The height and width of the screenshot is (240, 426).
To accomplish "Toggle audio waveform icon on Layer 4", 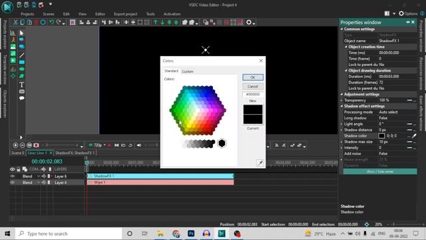I will (x=44, y=182).
